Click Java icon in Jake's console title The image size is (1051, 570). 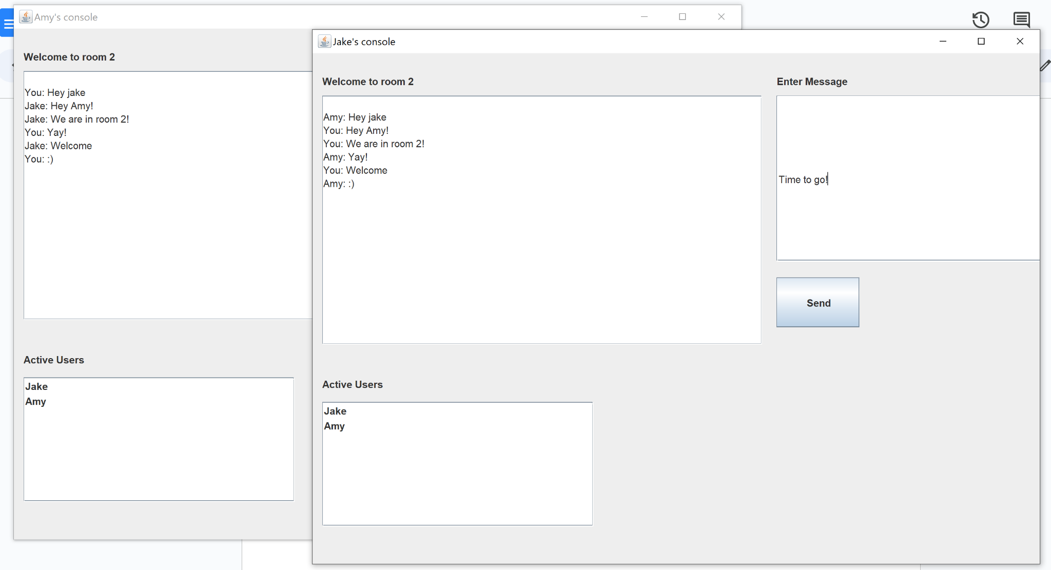click(324, 42)
